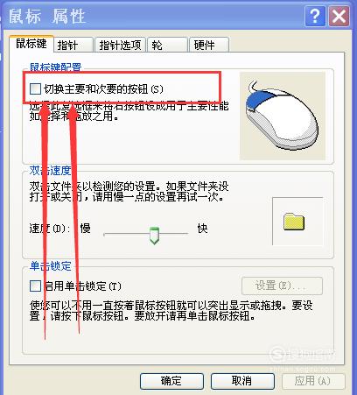Tick the 切换主要和次要的按钮 checkbox
The height and width of the screenshot is (395, 357).
pos(35,88)
